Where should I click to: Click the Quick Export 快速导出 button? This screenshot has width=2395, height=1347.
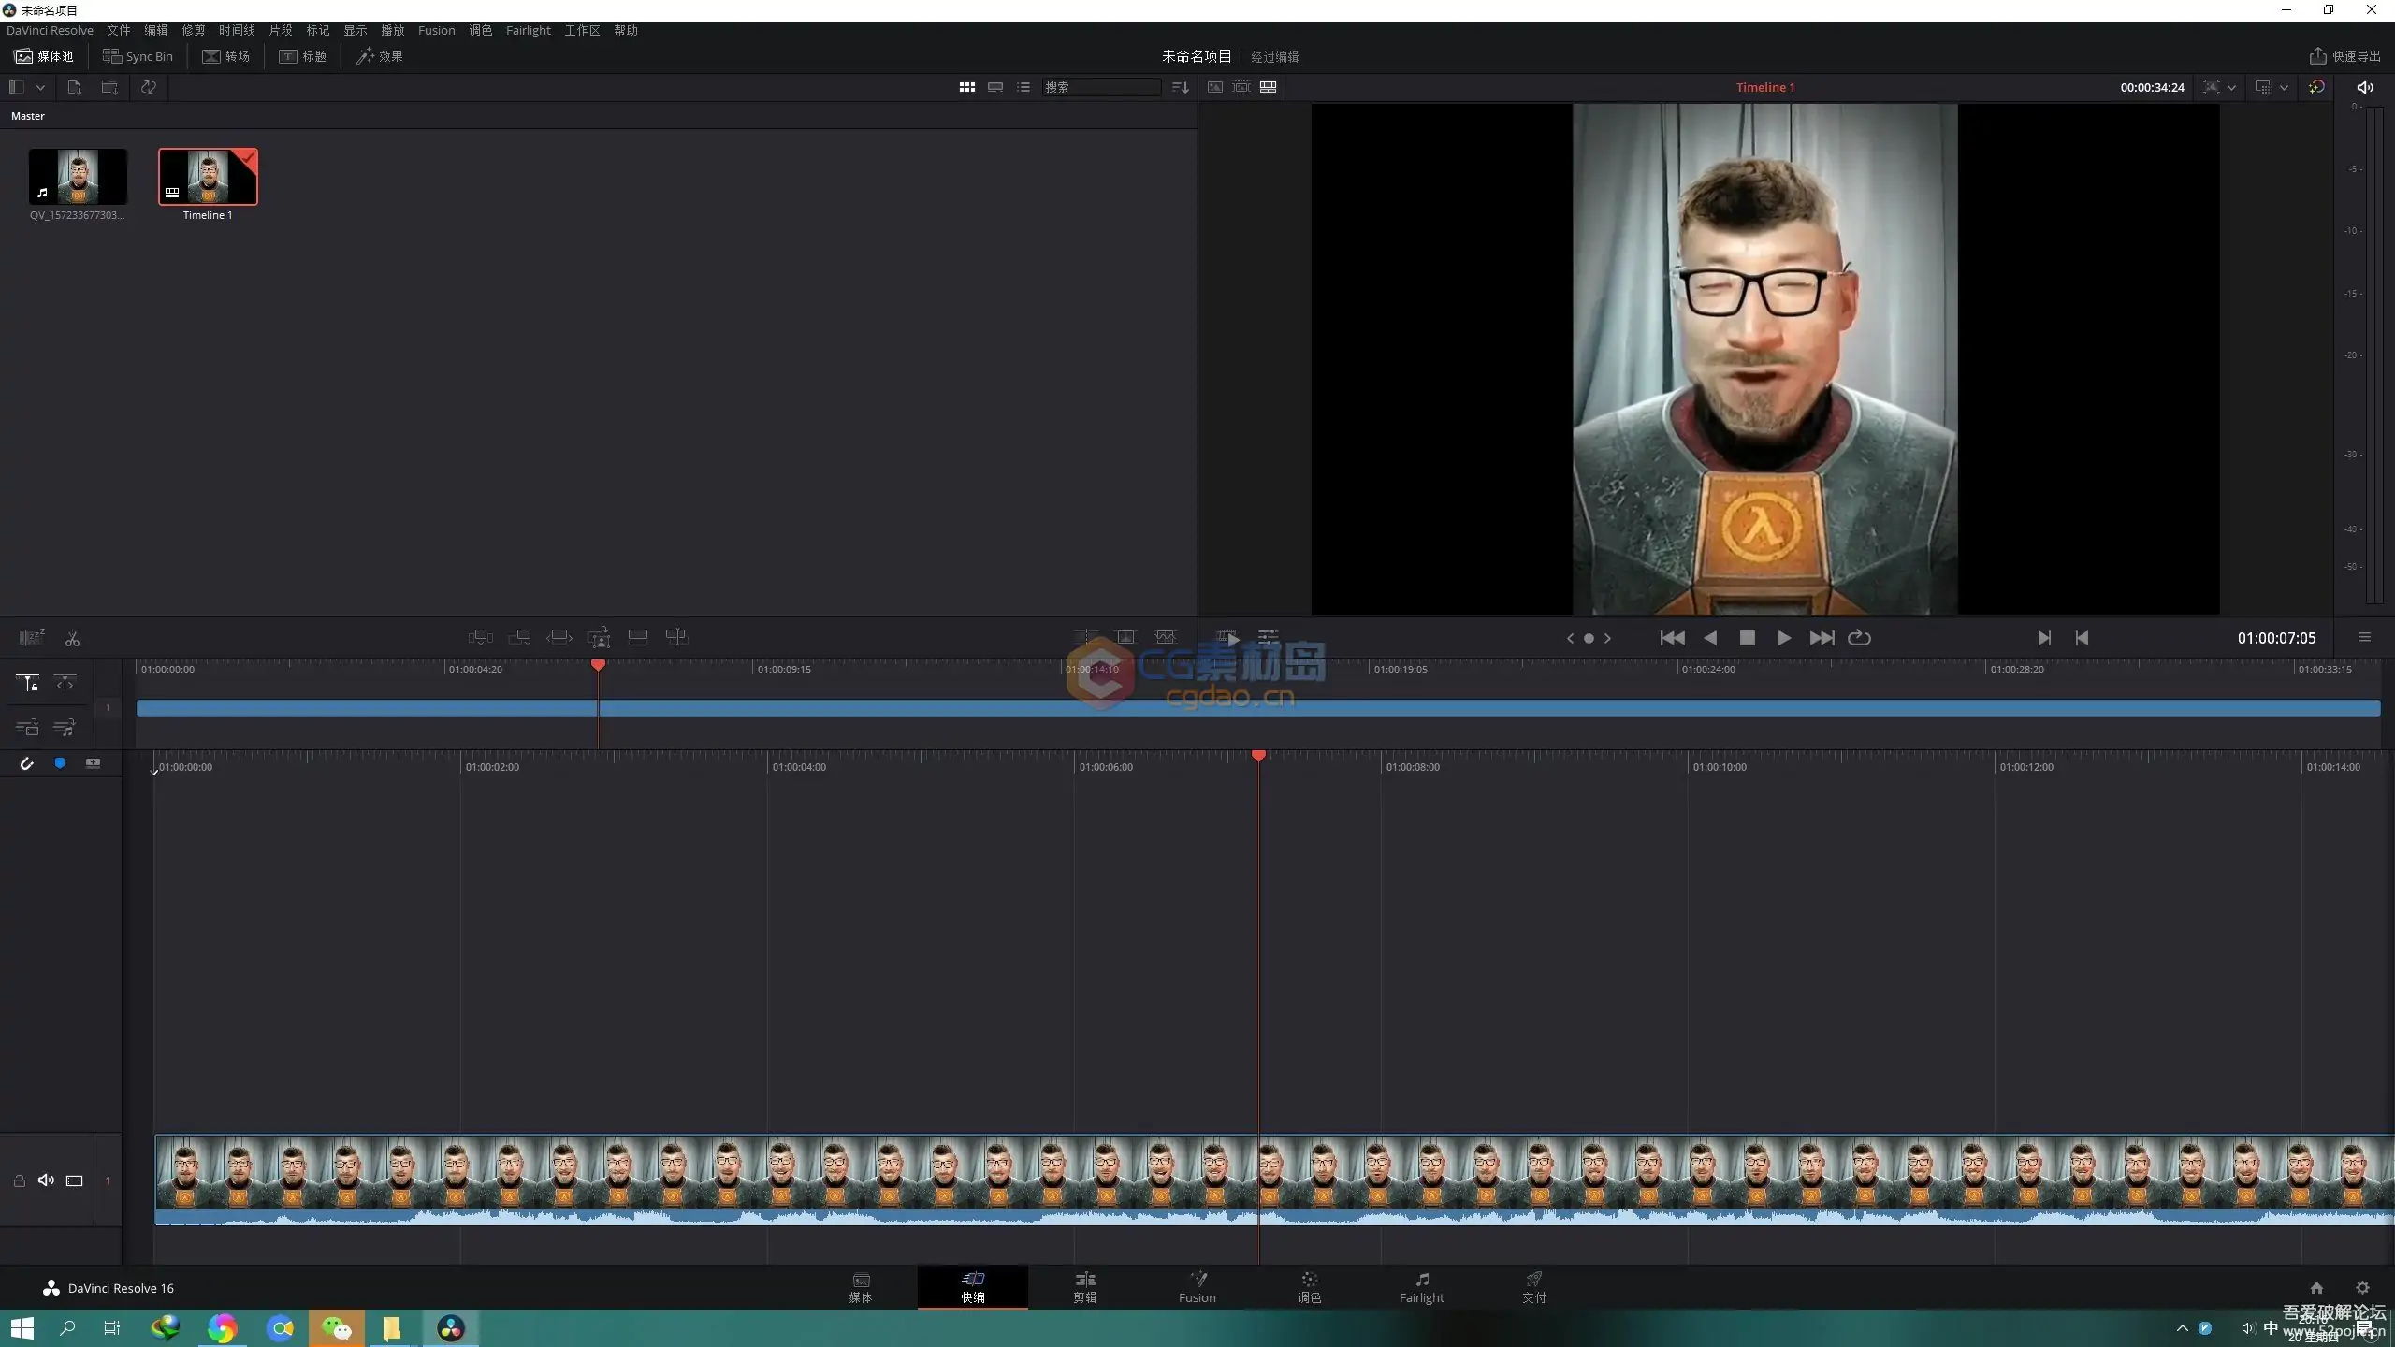coord(2344,56)
